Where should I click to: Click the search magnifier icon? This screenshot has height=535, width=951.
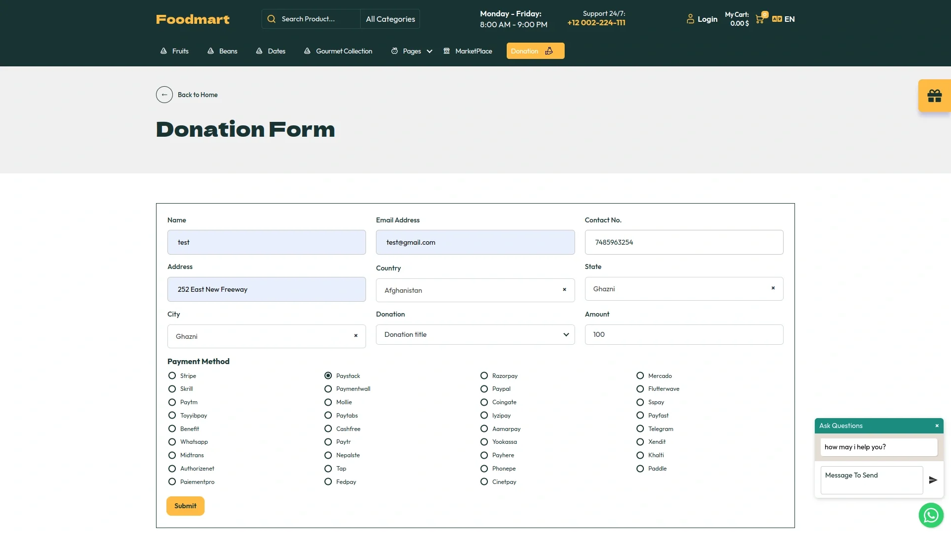pyautogui.click(x=271, y=19)
